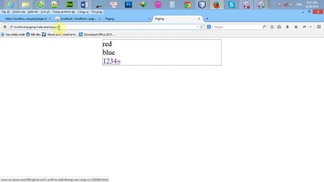
Task: Open the Ghost win7, win8 bookmark
Action: point(60,34)
